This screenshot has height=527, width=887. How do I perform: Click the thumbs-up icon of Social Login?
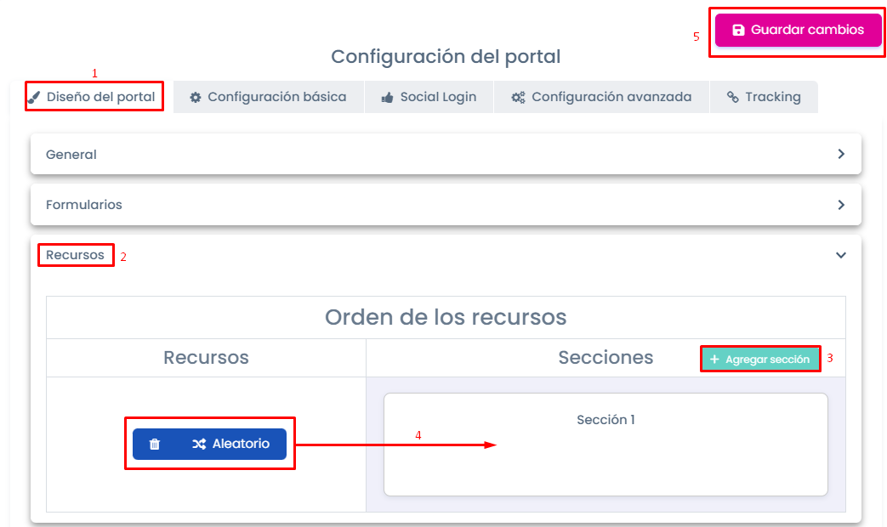387,97
